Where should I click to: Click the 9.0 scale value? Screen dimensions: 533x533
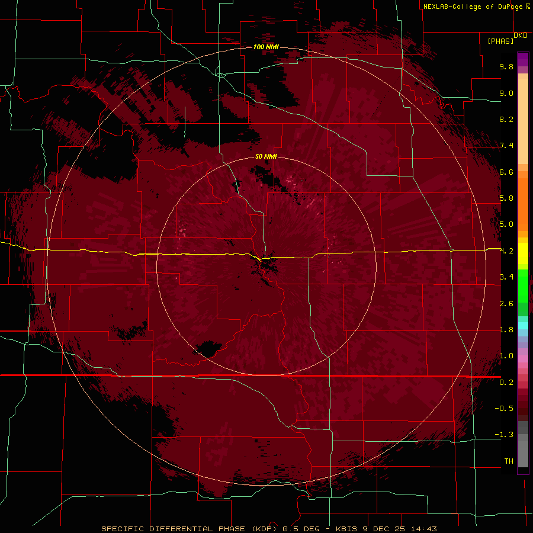pyautogui.click(x=506, y=93)
